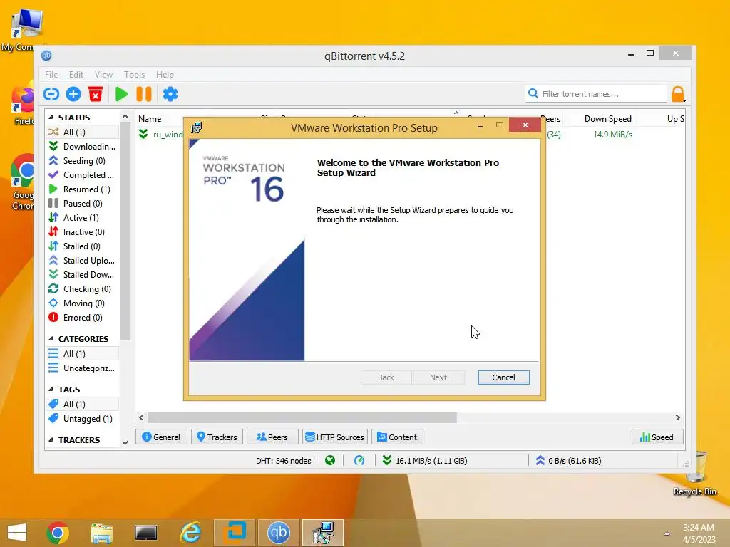This screenshot has height=547, width=730.
Task: Switch to the Peers tab
Action: 272,437
